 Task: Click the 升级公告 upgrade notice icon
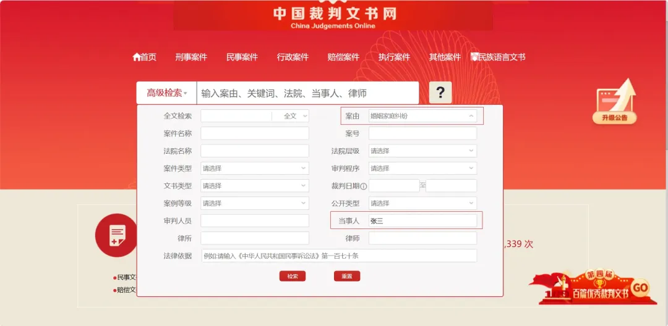tap(615, 102)
